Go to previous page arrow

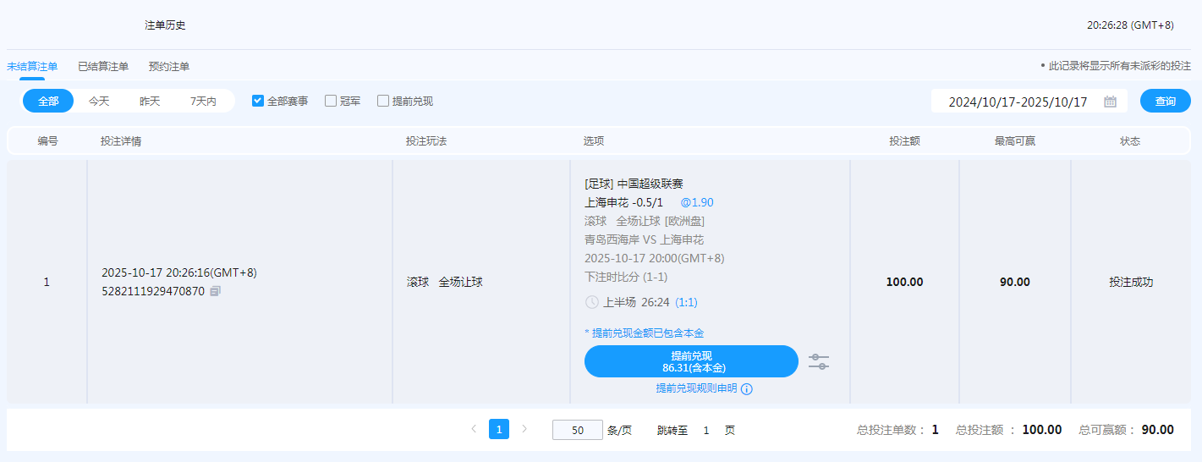pos(474,429)
